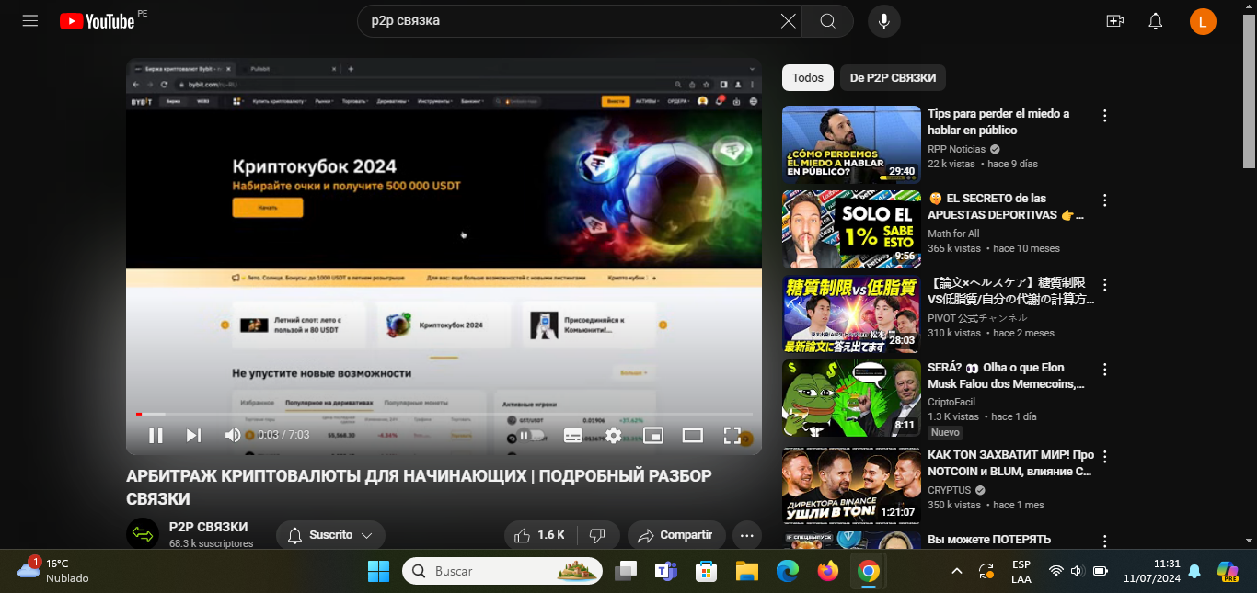Open the CRYPTUS channel link
This screenshot has height=593, width=1257.
click(949, 490)
